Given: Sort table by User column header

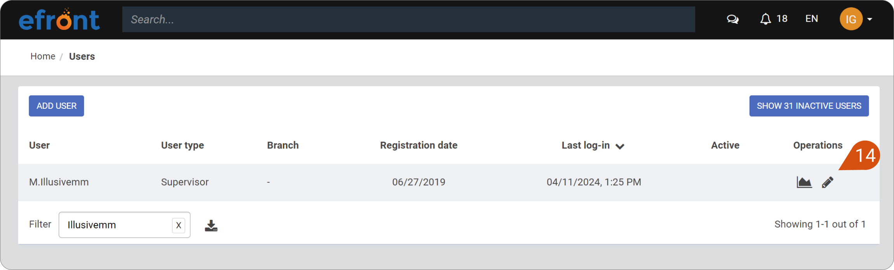Looking at the screenshot, I should pos(39,145).
